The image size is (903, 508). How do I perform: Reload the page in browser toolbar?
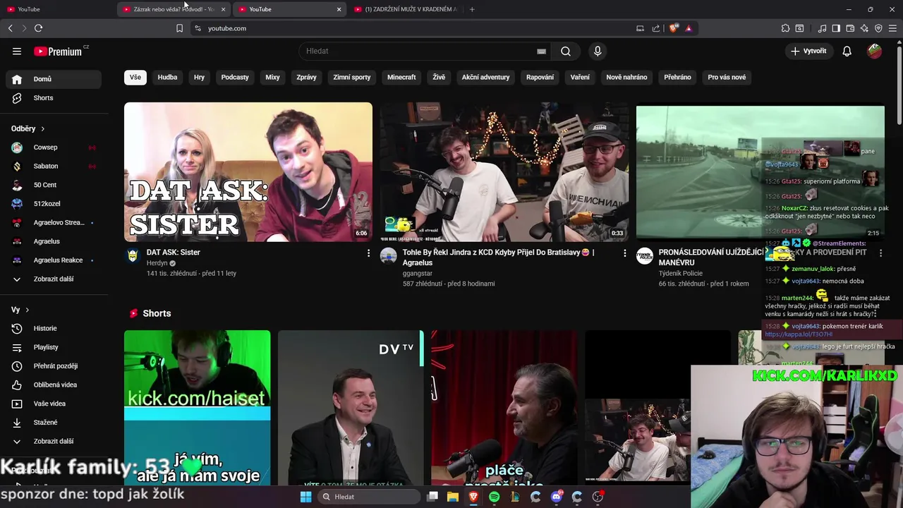(x=38, y=28)
